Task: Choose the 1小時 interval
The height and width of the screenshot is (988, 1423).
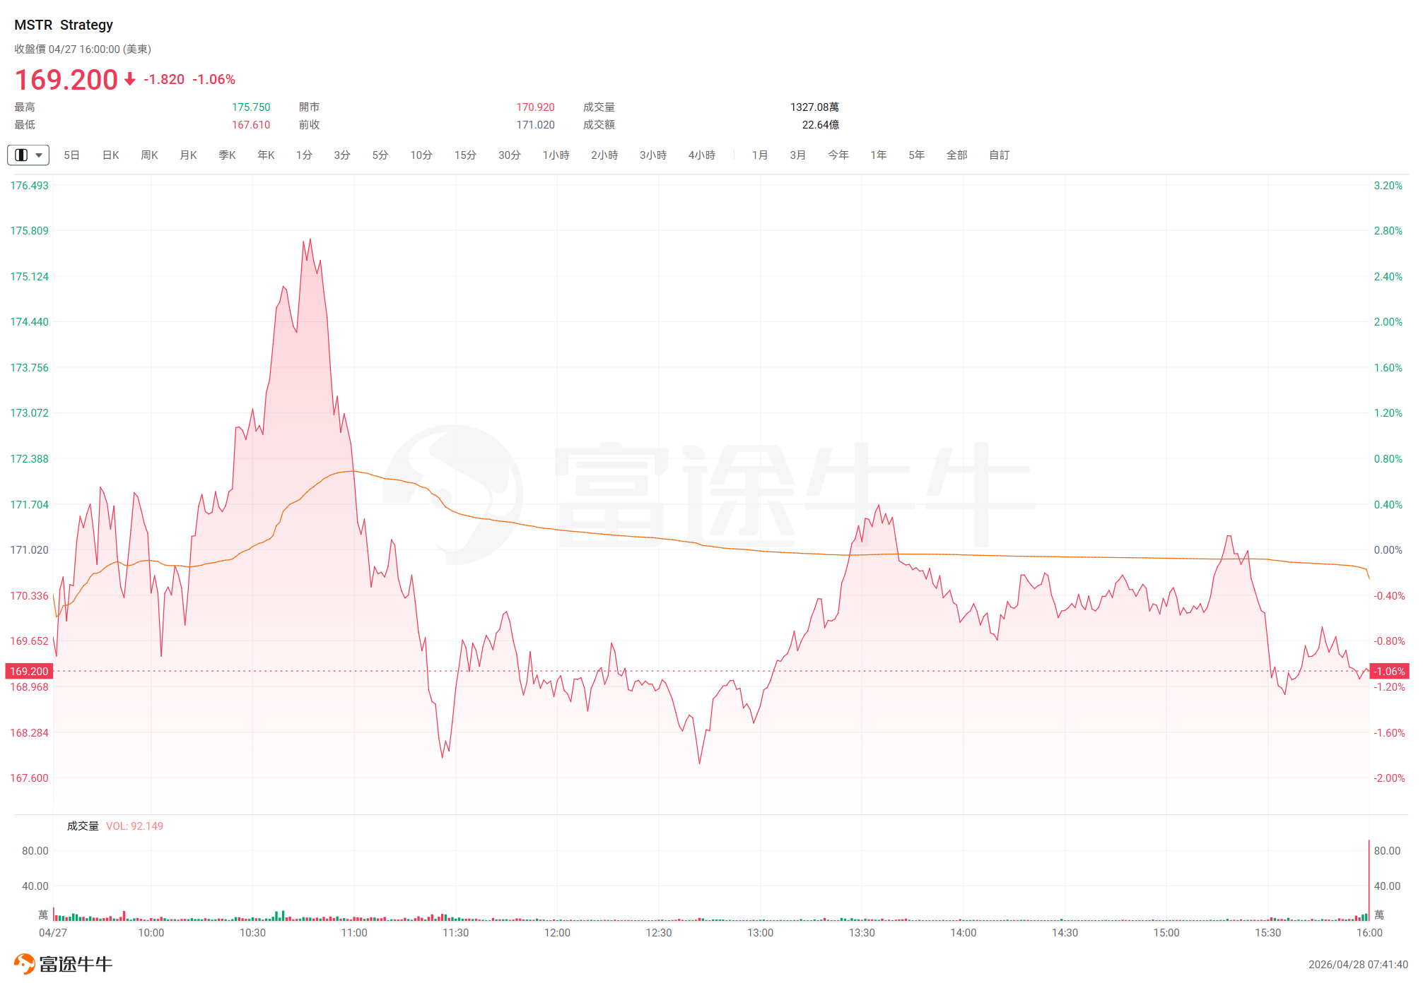Action: (x=556, y=155)
